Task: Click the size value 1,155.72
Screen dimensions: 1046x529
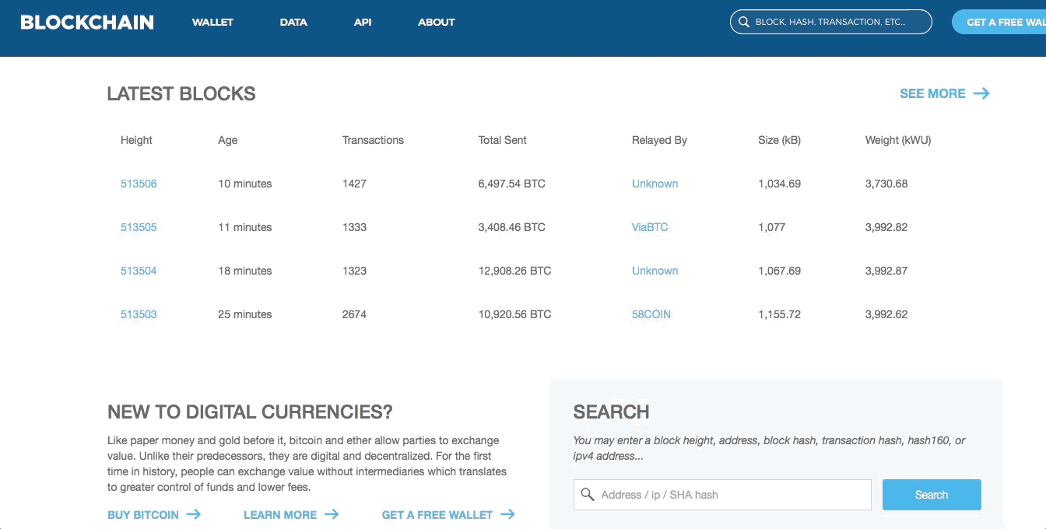Action: pos(779,314)
